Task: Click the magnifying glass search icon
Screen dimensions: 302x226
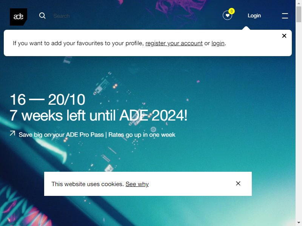Action: (42, 16)
